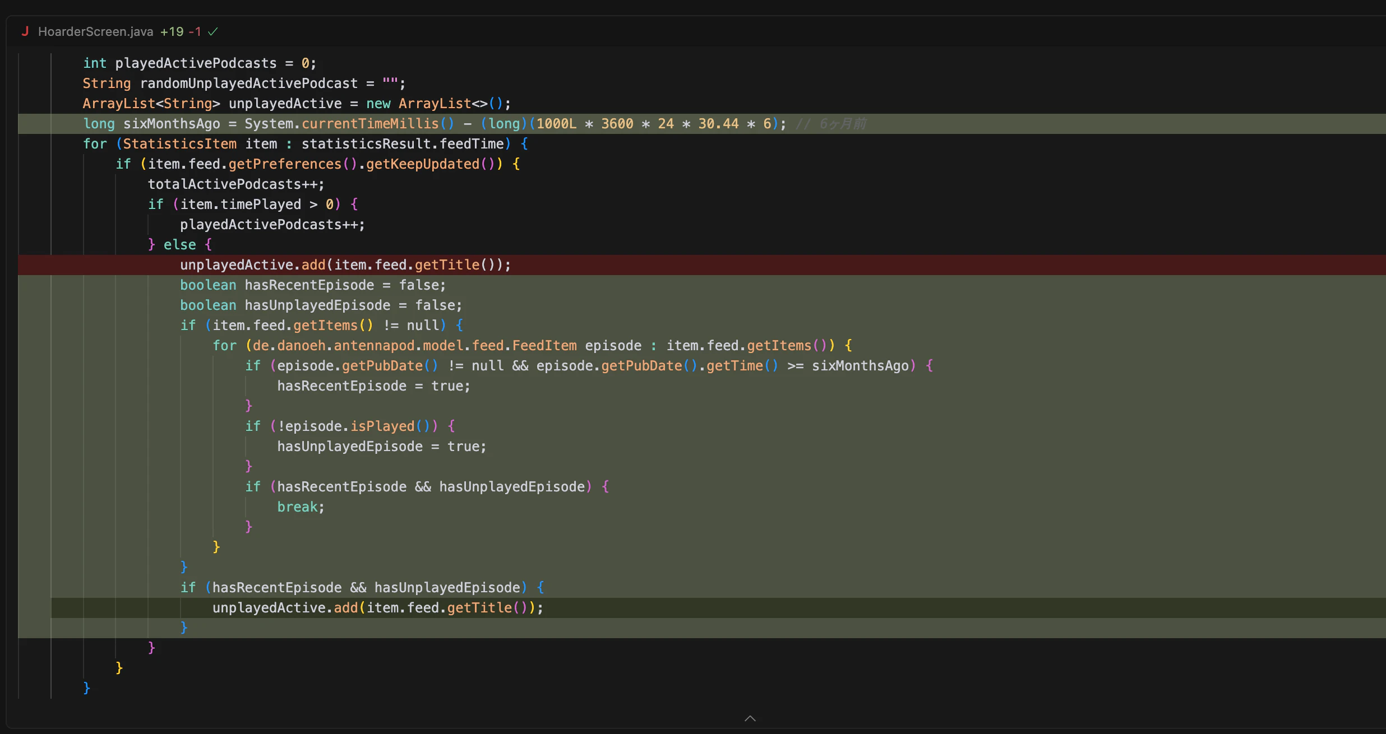Viewport: 1386px width, 734px height.
Task: Click 'ArrayList<String> unplayedActive' declaration line
Action: pyautogui.click(x=297, y=103)
